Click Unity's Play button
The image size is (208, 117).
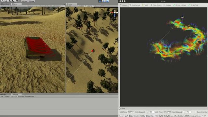pyautogui.click(x=100, y=1)
